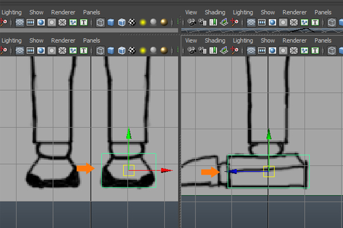Click Camera Attributes icon in upper-right panel toolbar

202,22
